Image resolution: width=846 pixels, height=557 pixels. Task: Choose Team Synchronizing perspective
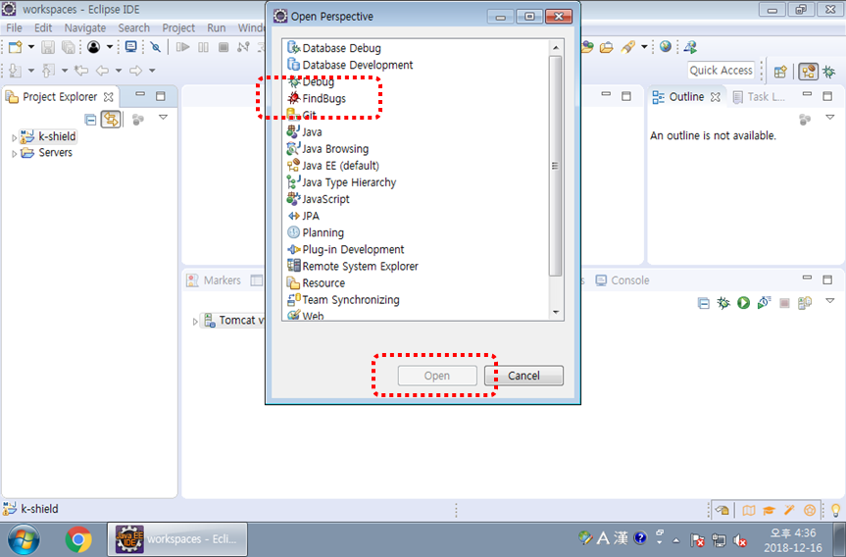click(343, 299)
